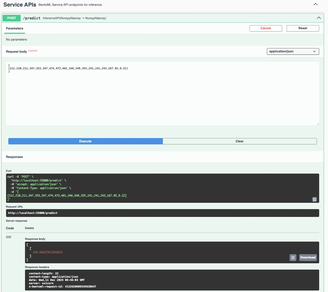Click the Request body label
The height and width of the screenshot is (292, 328).
pos(16,52)
